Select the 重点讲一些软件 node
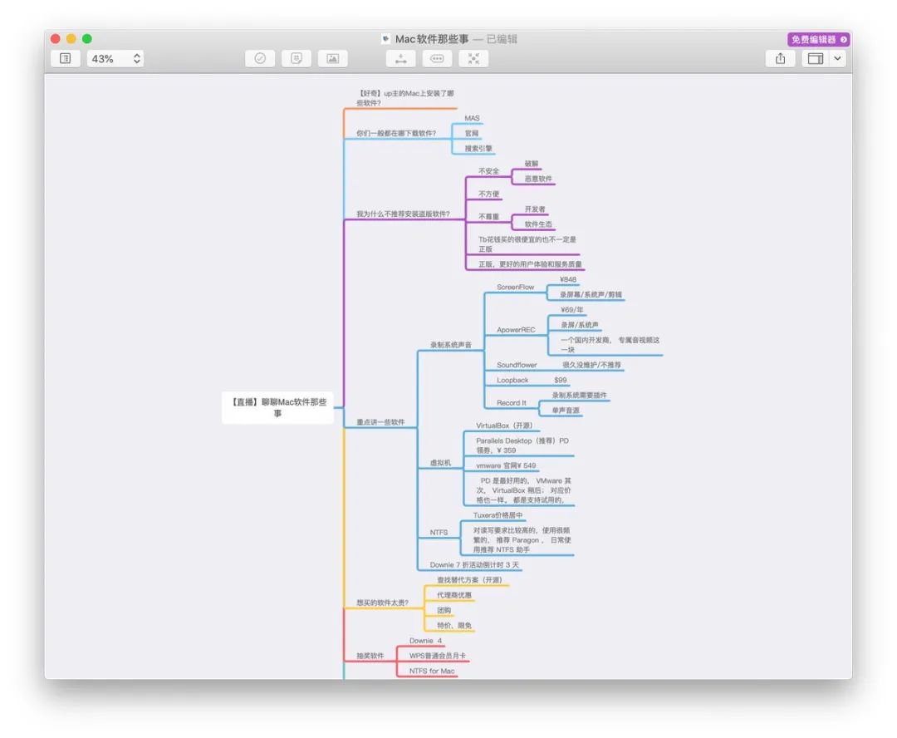This screenshot has height=738, width=897. pos(380,422)
